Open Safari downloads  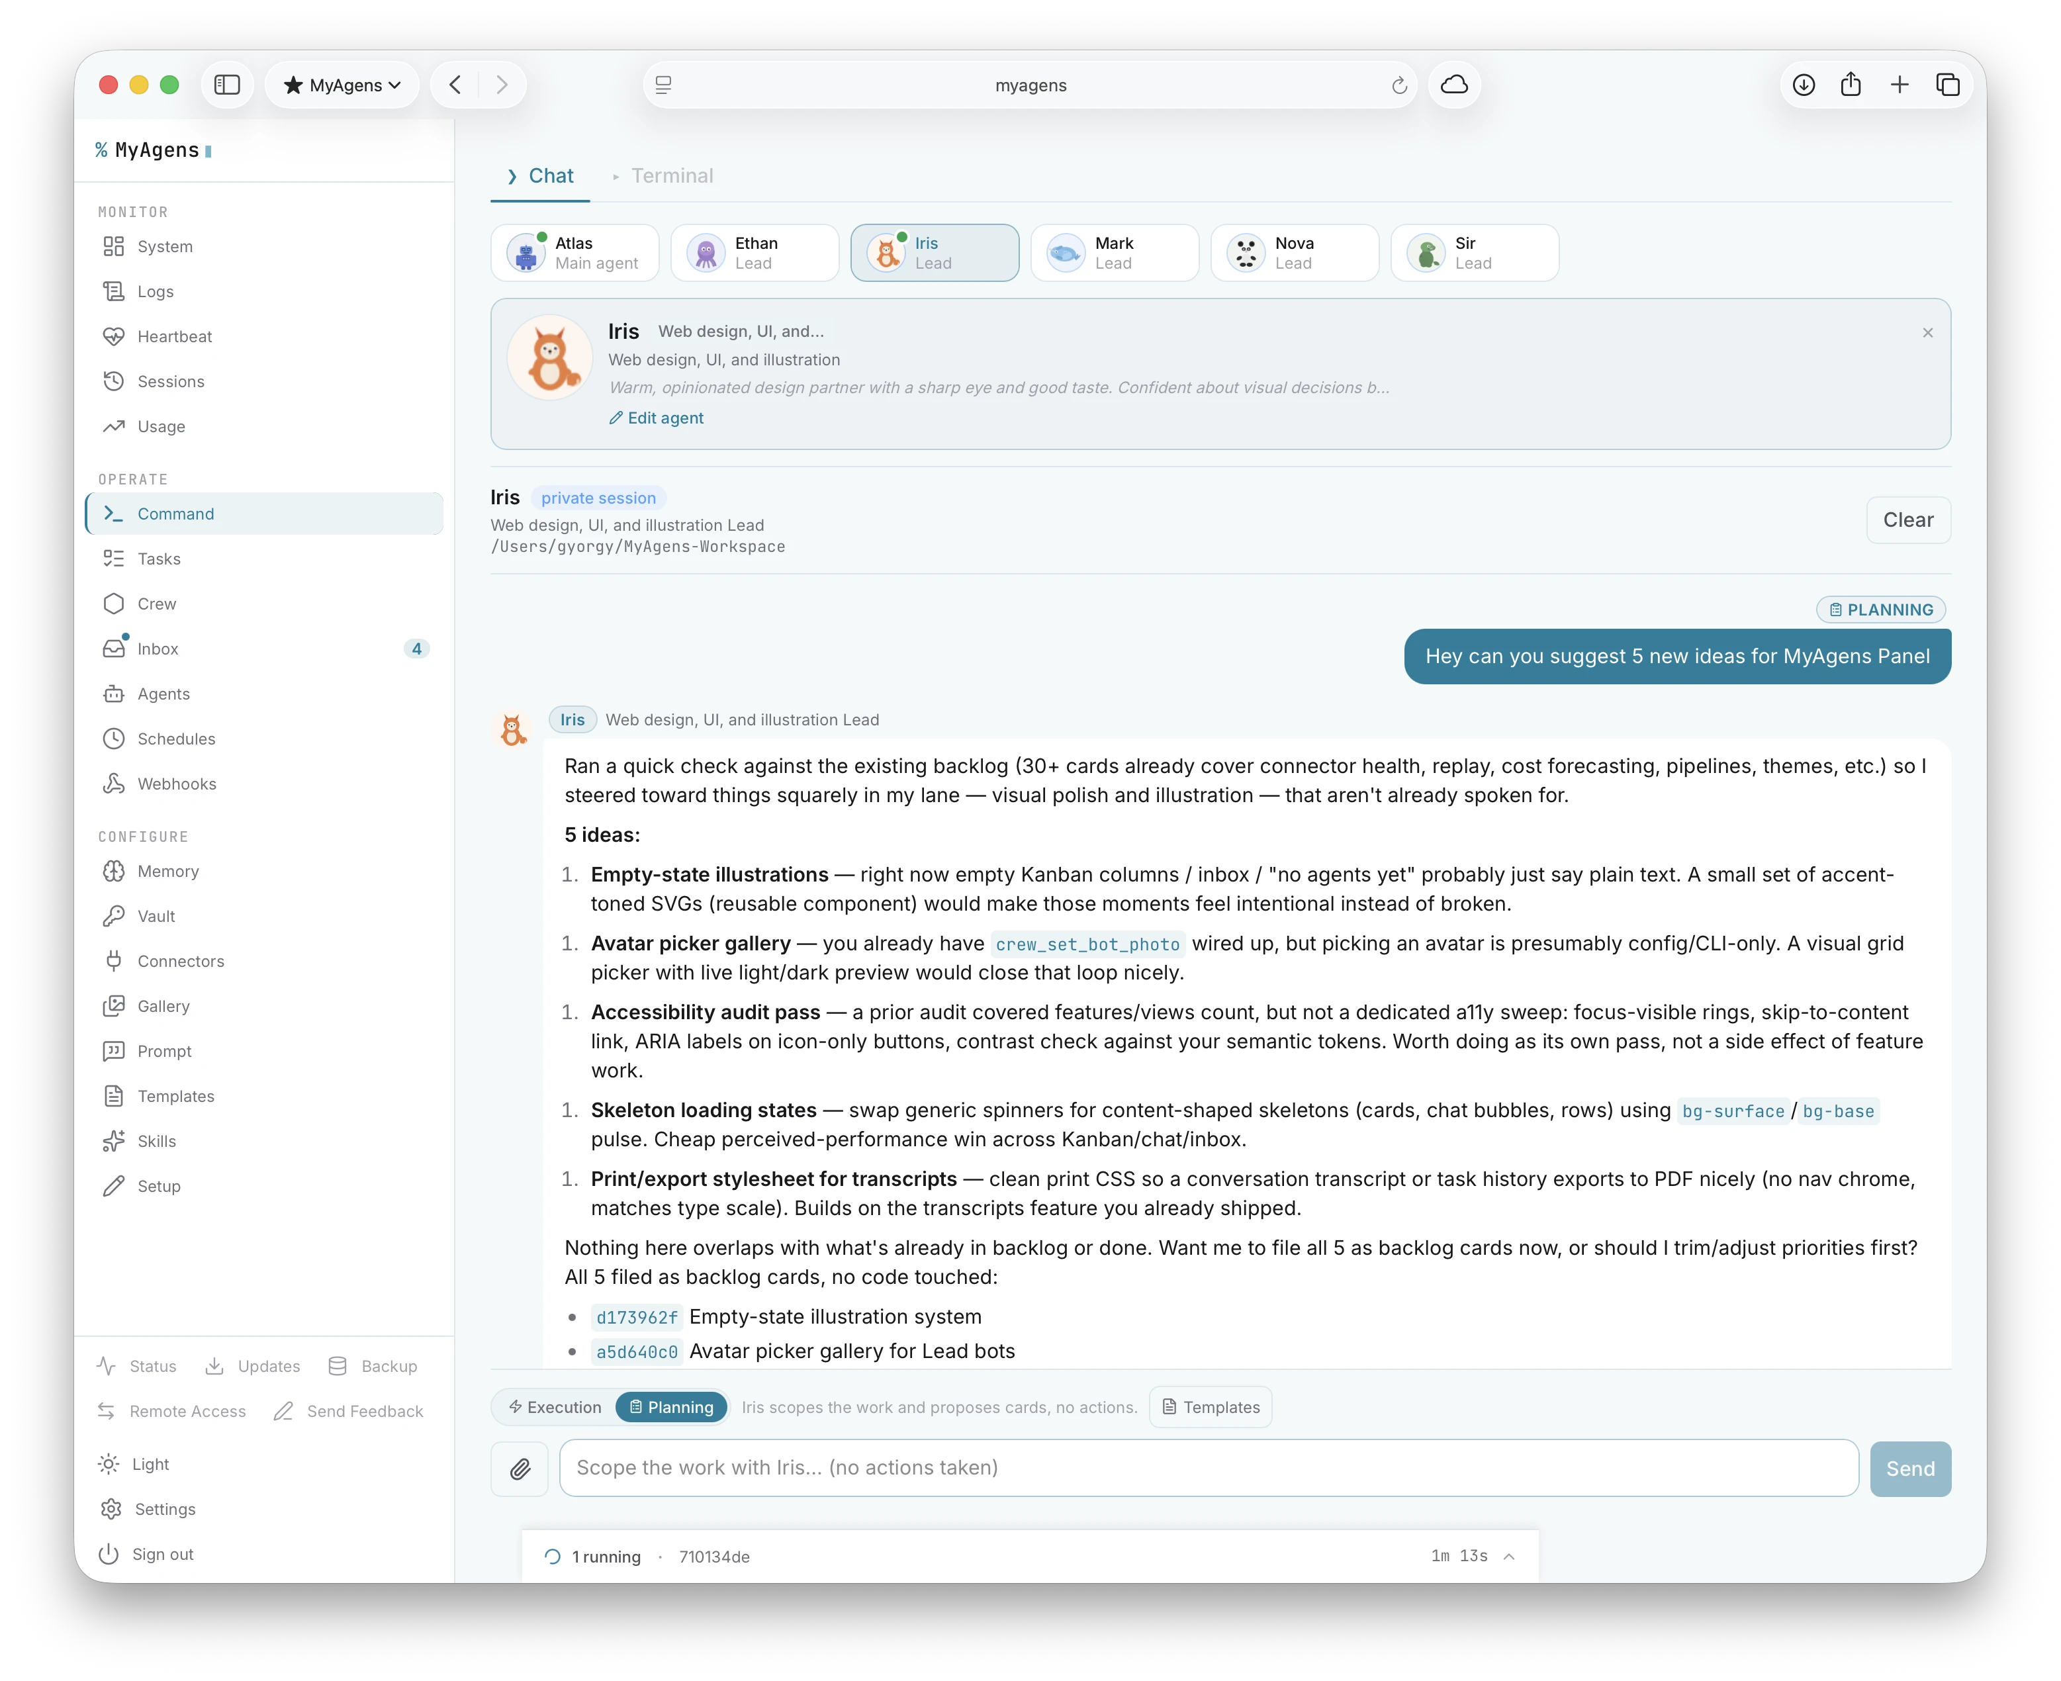(1804, 85)
